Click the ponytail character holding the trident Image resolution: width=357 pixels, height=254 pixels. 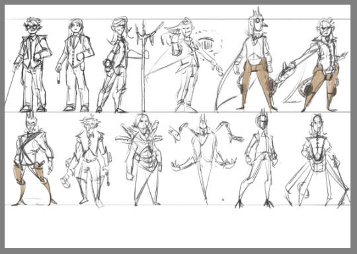pos(118,65)
